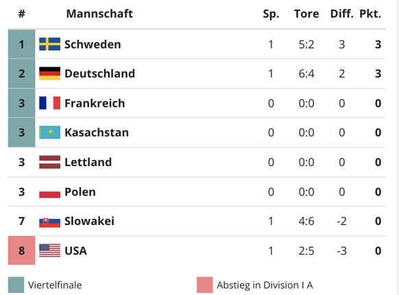Open the Schweden team link
399x295 pixels.
click(x=93, y=45)
